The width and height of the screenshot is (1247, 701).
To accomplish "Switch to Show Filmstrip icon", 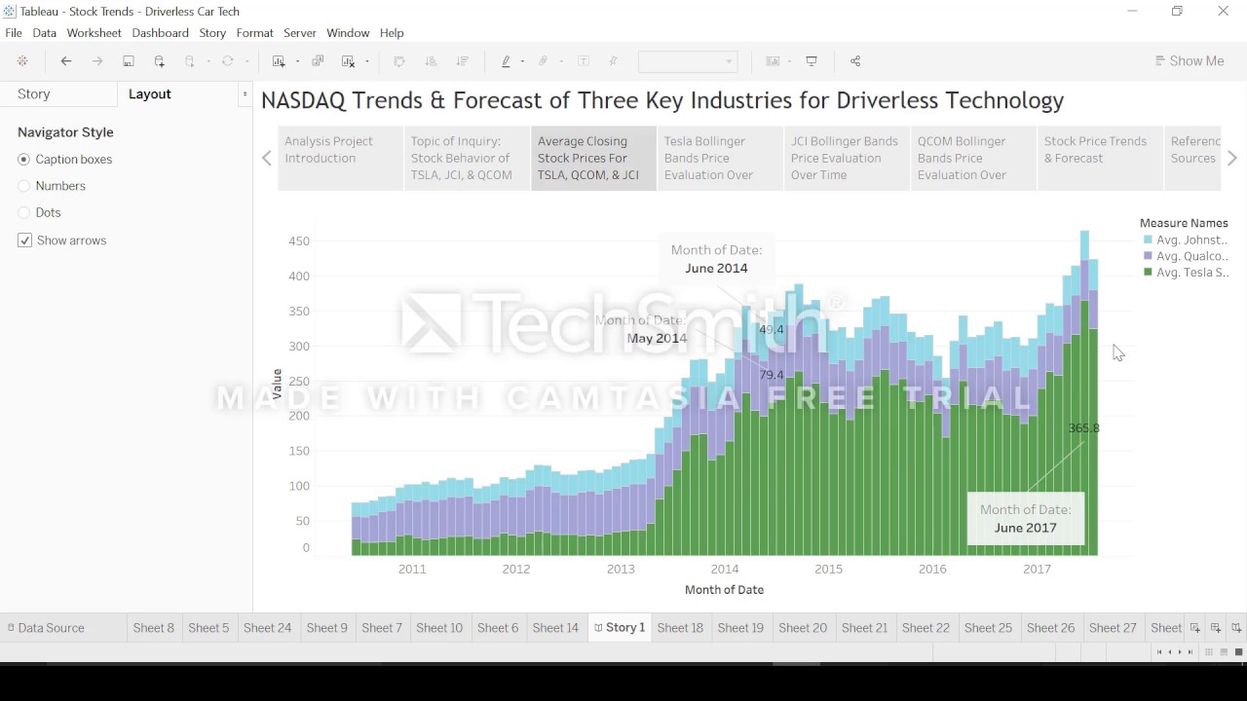I will [x=1224, y=652].
